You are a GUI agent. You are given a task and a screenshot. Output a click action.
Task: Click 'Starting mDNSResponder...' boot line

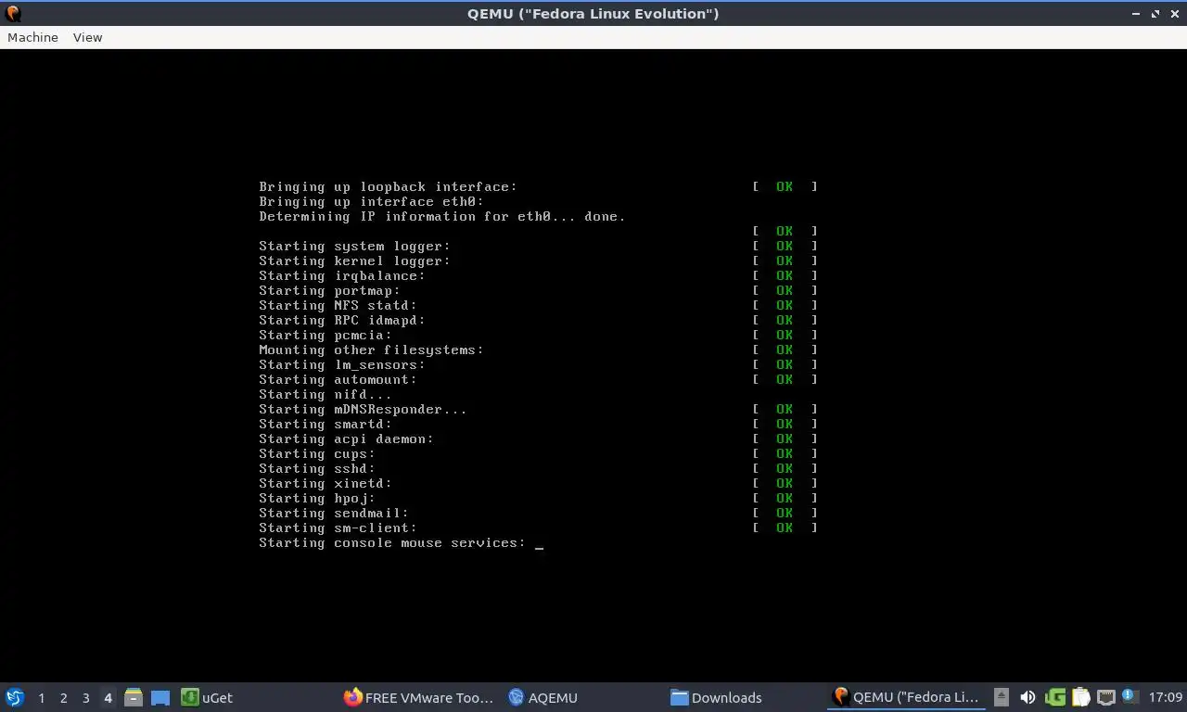pos(363,409)
